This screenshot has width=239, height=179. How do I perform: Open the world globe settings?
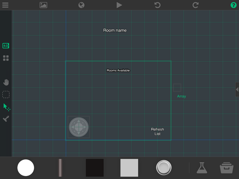tap(81, 5)
